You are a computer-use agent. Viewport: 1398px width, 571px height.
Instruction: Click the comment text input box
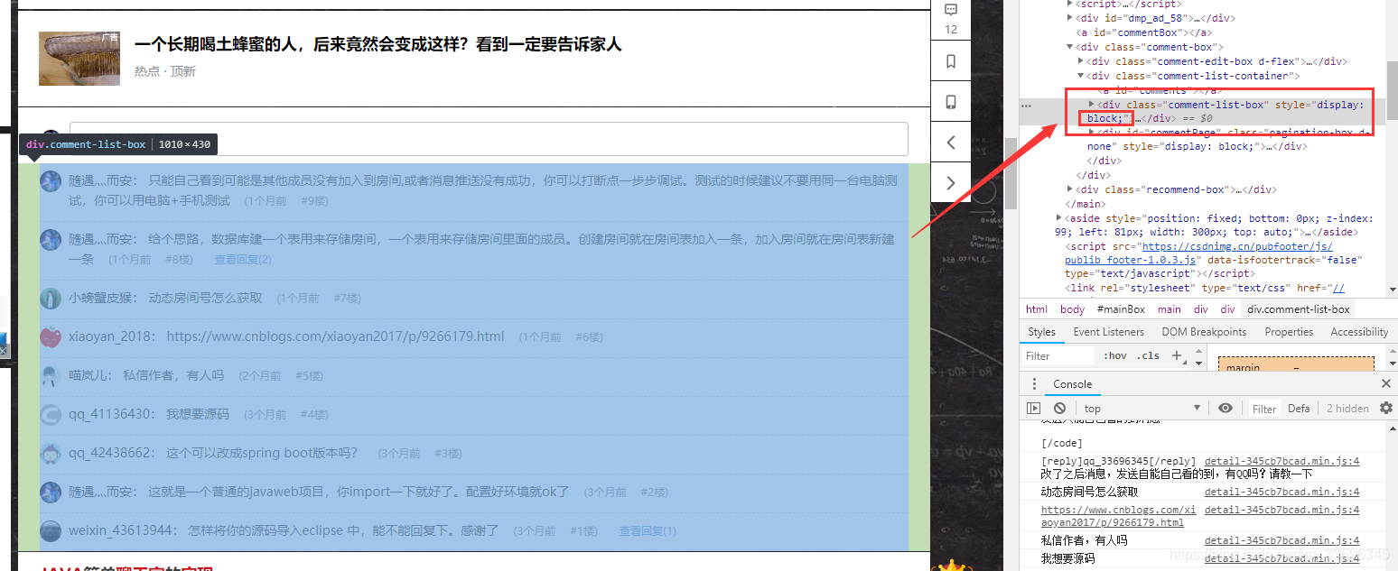[489, 139]
